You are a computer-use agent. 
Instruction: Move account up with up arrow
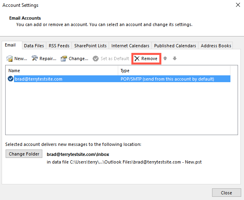[x=165, y=59]
